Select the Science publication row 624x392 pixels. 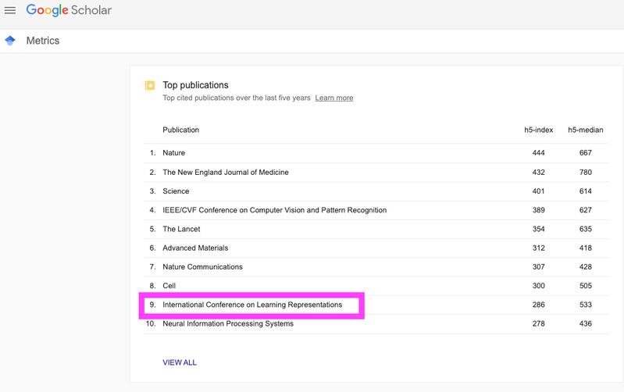(x=176, y=191)
